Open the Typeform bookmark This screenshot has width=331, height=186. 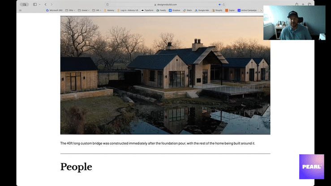pos(147,10)
